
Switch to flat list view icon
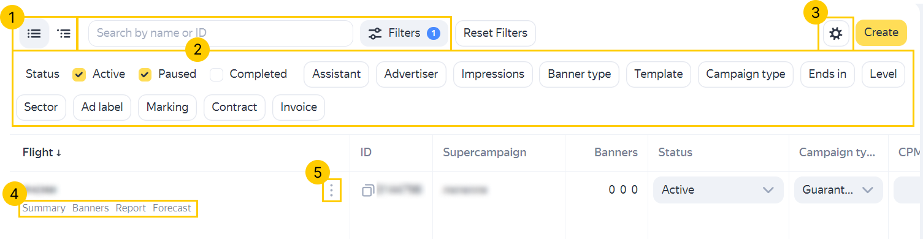(34, 33)
